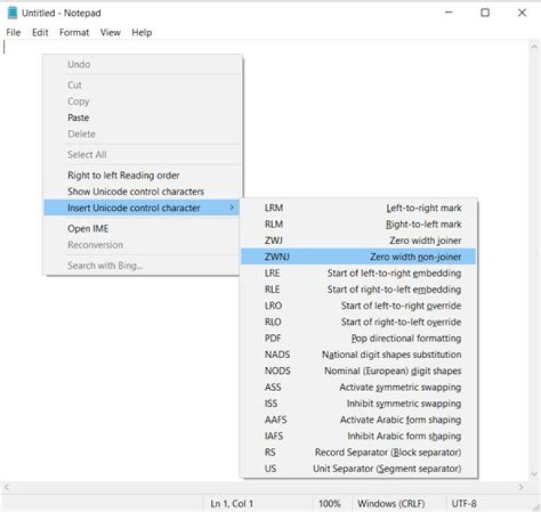Image resolution: width=541 pixels, height=512 pixels.
Task: Insert AAFS Activate Arabic form shaping
Action: point(358,420)
